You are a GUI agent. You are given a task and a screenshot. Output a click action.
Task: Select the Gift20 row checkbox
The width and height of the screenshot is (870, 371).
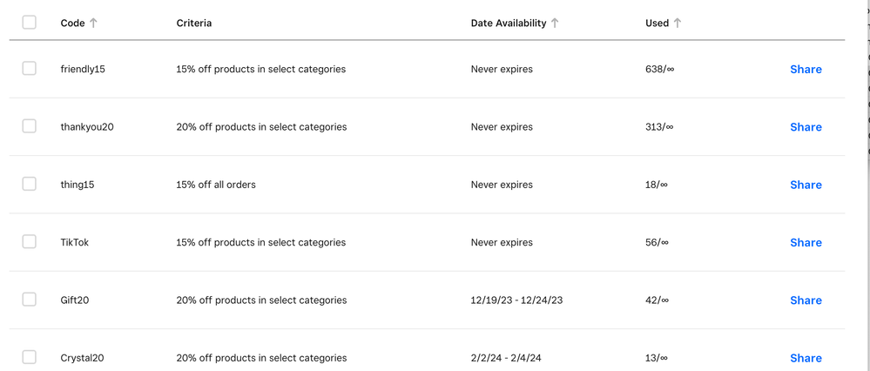tap(30, 300)
